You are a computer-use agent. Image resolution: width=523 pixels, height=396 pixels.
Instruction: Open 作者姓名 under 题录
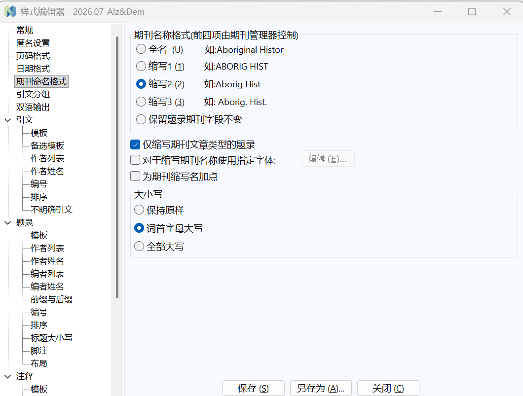pyautogui.click(x=47, y=261)
